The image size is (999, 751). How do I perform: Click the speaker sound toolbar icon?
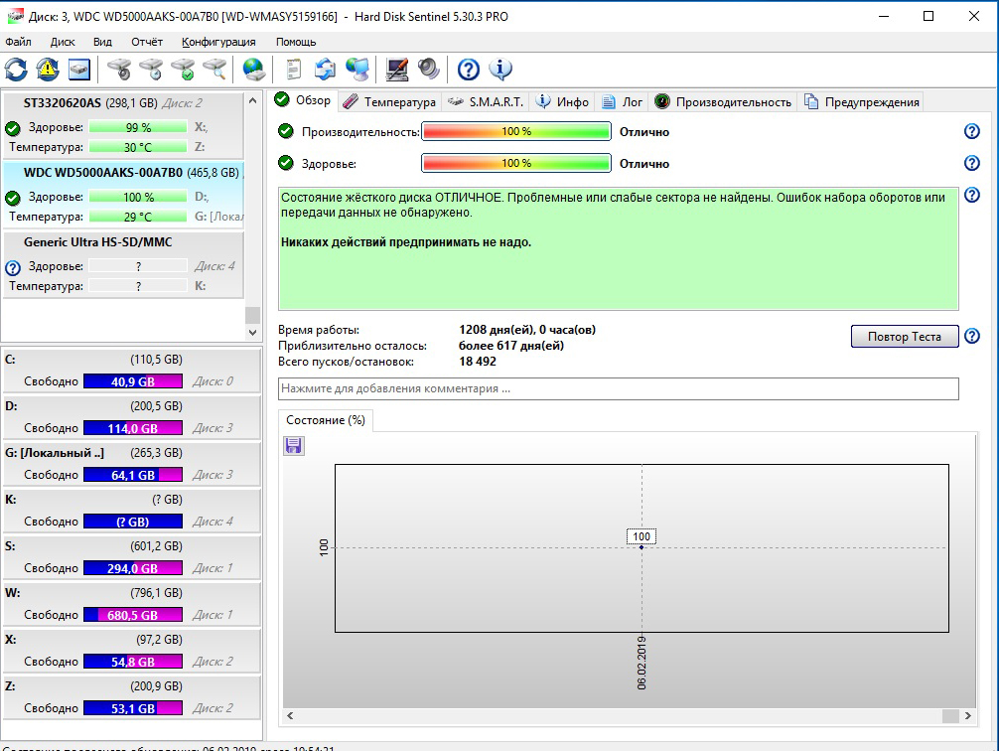coord(428,70)
